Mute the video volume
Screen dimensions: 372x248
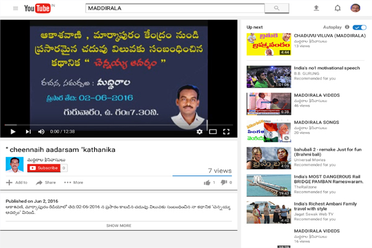coord(42,131)
